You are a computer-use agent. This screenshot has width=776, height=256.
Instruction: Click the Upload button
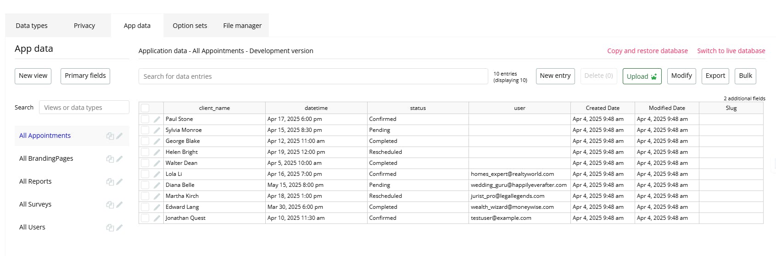click(642, 76)
